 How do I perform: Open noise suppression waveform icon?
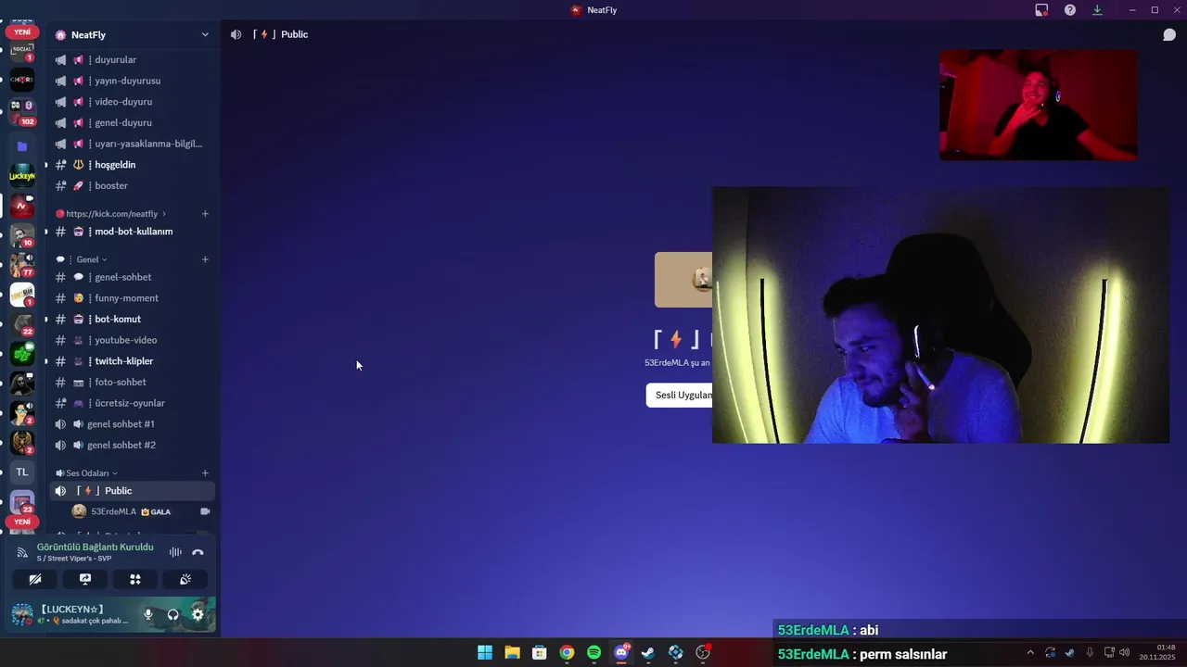tap(175, 552)
